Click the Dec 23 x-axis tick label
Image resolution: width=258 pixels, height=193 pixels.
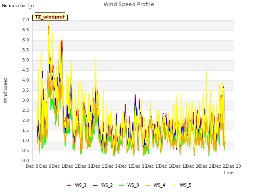click(234, 166)
